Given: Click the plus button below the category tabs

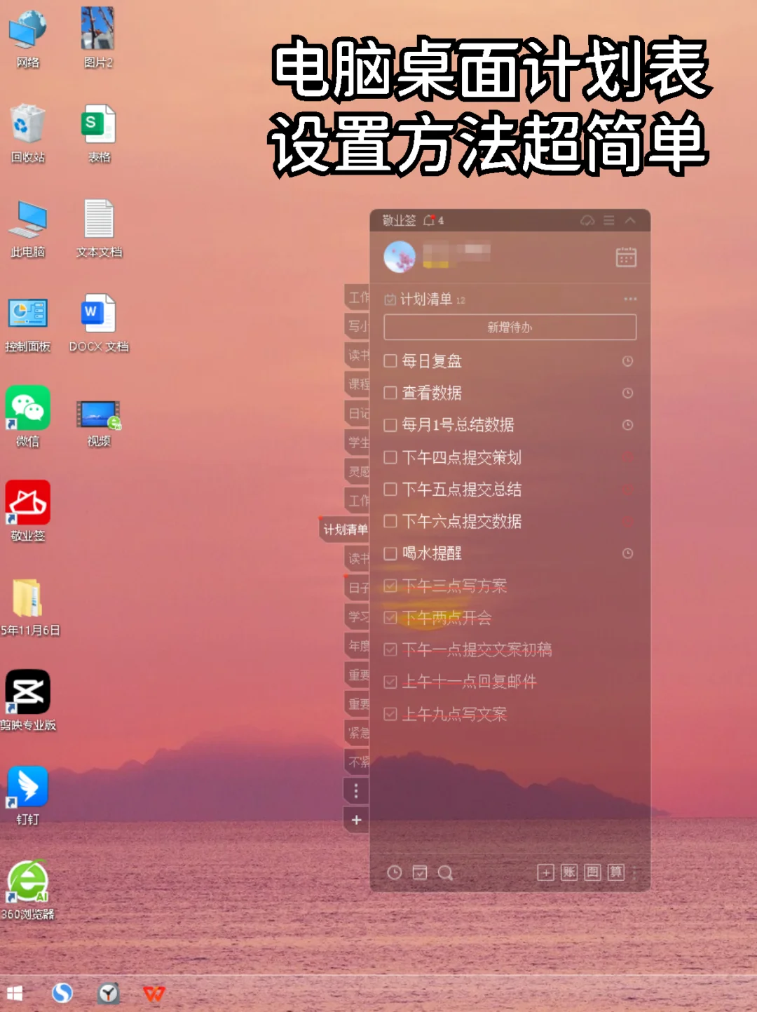Looking at the screenshot, I should pos(357,821).
